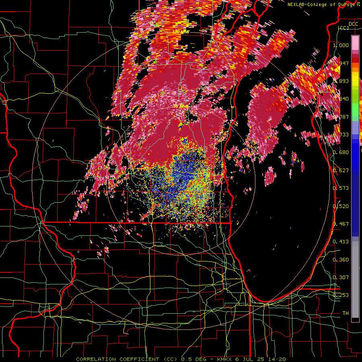Click the 0.680 legend value
The width and height of the screenshot is (362, 362).
tap(341, 152)
